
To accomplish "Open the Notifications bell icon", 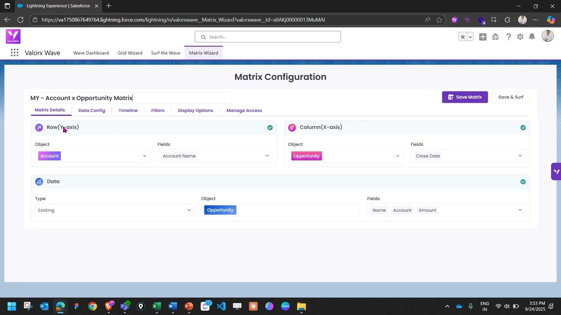I will coord(532,37).
